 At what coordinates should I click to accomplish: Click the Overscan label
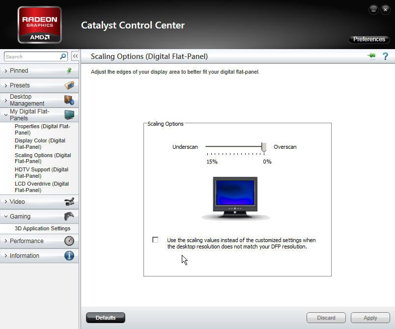(285, 147)
